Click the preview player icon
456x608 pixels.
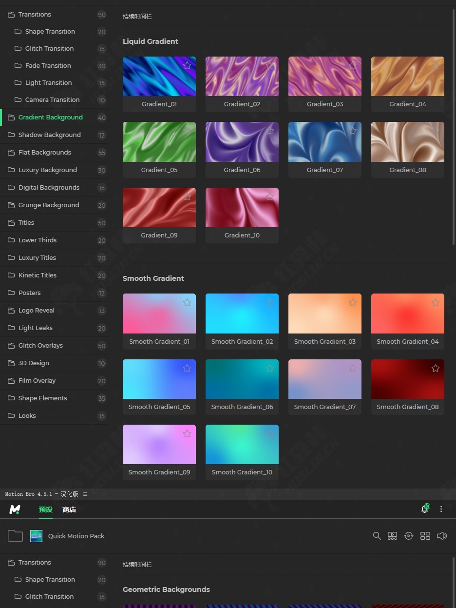pos(392,536)
